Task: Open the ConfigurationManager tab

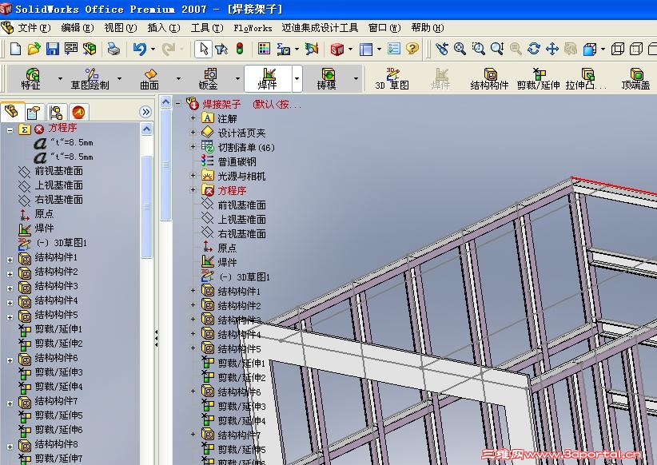Action: point(56,113)
